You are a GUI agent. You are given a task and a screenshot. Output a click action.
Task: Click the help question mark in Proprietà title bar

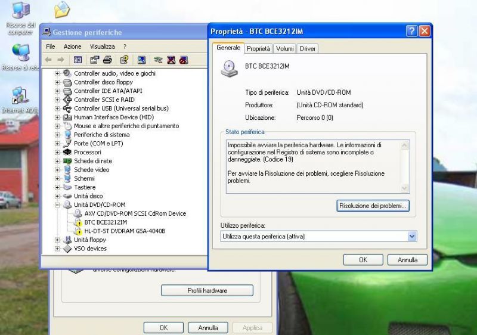tap(411, 31)
